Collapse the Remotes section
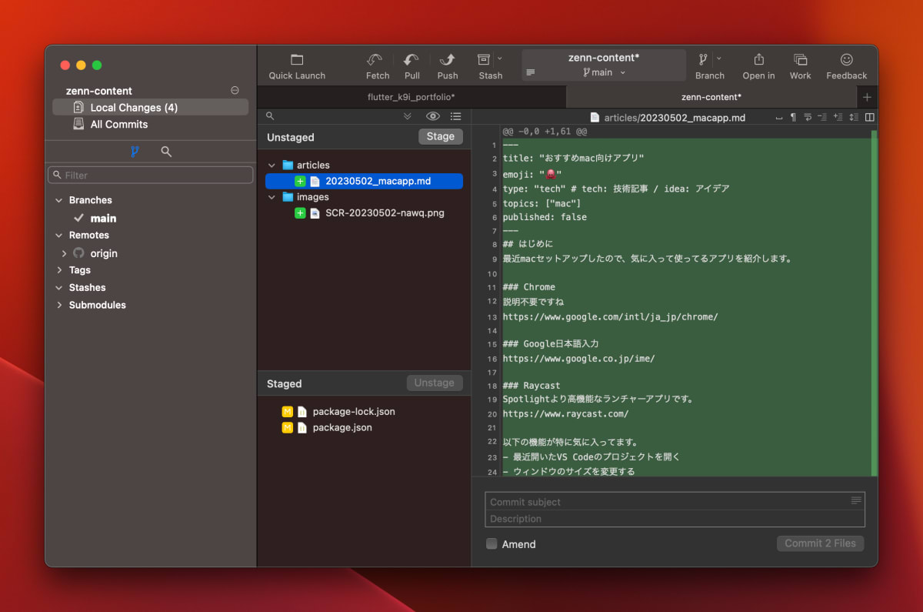 coord(59,236)
